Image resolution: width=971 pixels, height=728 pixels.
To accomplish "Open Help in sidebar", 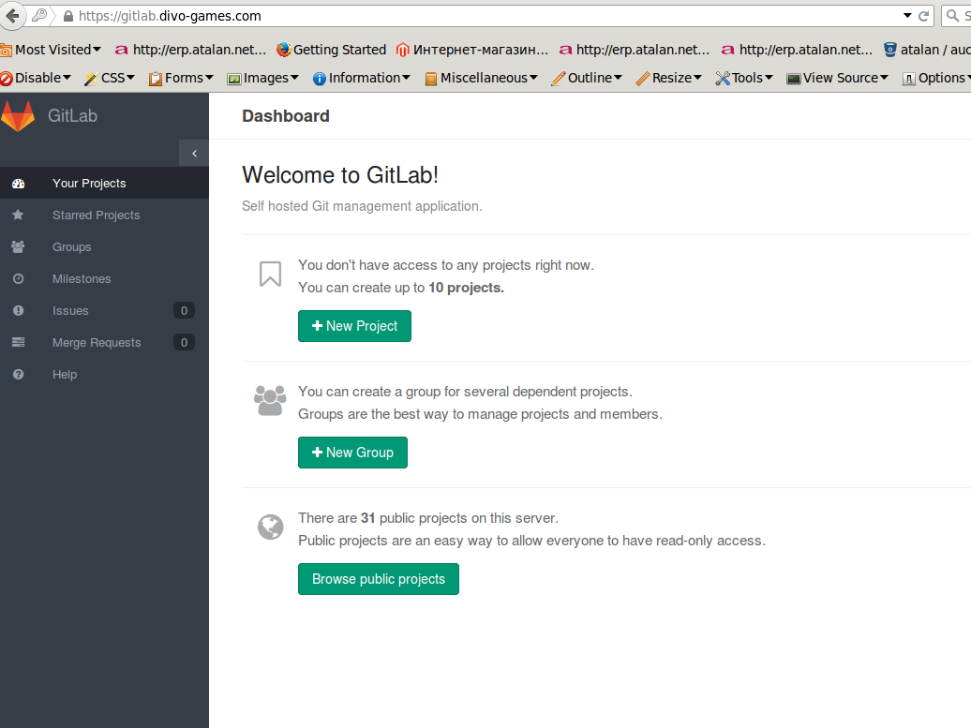I will click(x=104, y=375).
